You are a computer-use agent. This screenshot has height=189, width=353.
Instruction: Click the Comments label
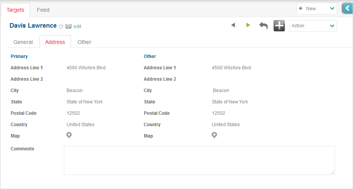(22, 148)
